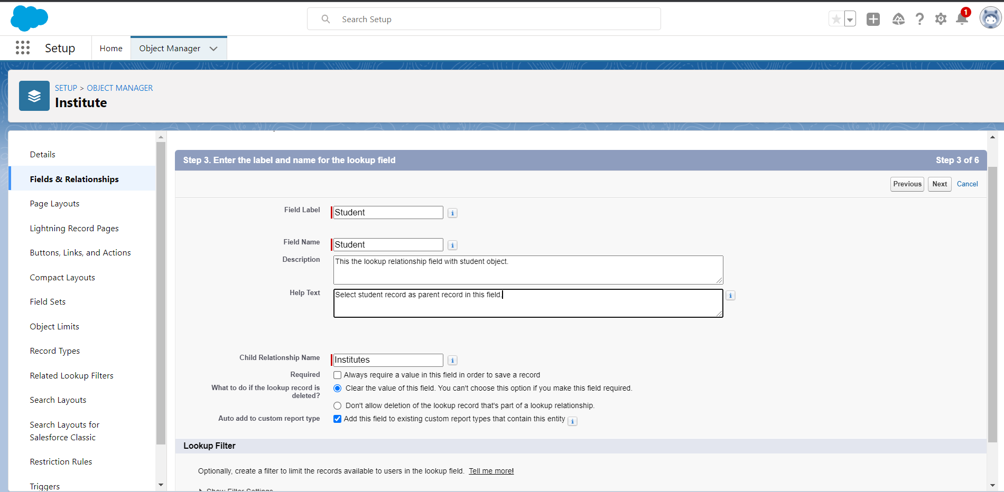This screenshot has width=1004, height=492.
Task: Open the favorites list dropdown arrow
Action: 850,20
